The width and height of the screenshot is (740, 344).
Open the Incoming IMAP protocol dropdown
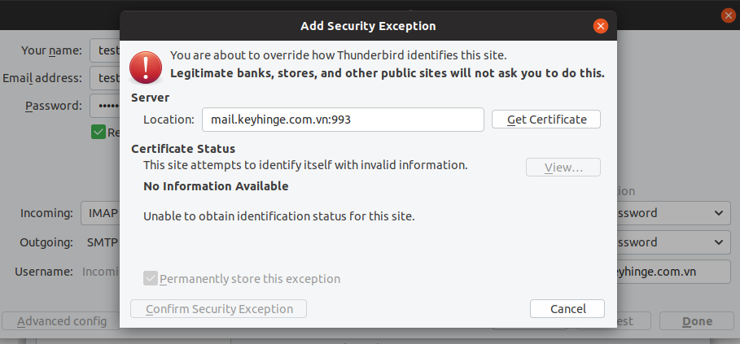tap(100, 213)
